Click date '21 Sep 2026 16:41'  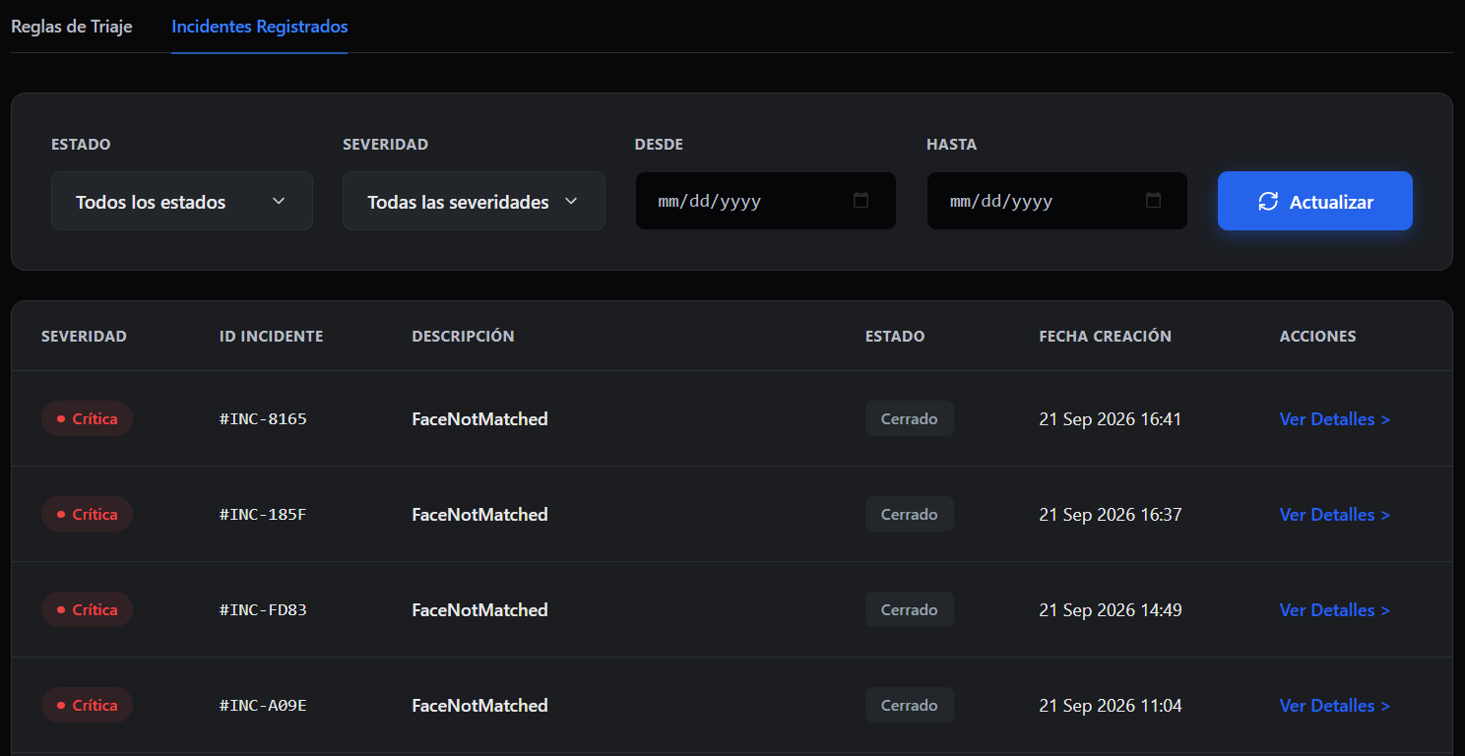pyautogui.click(x=1111, y=419)
